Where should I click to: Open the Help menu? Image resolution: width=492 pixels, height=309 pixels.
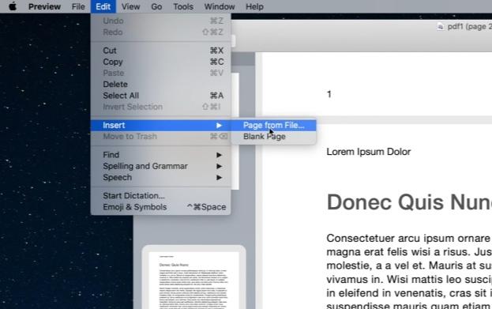pos(254,6)
